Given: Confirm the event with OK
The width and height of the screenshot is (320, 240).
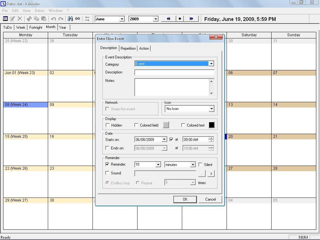Looking at the screenshot, I should coord(185,199).
